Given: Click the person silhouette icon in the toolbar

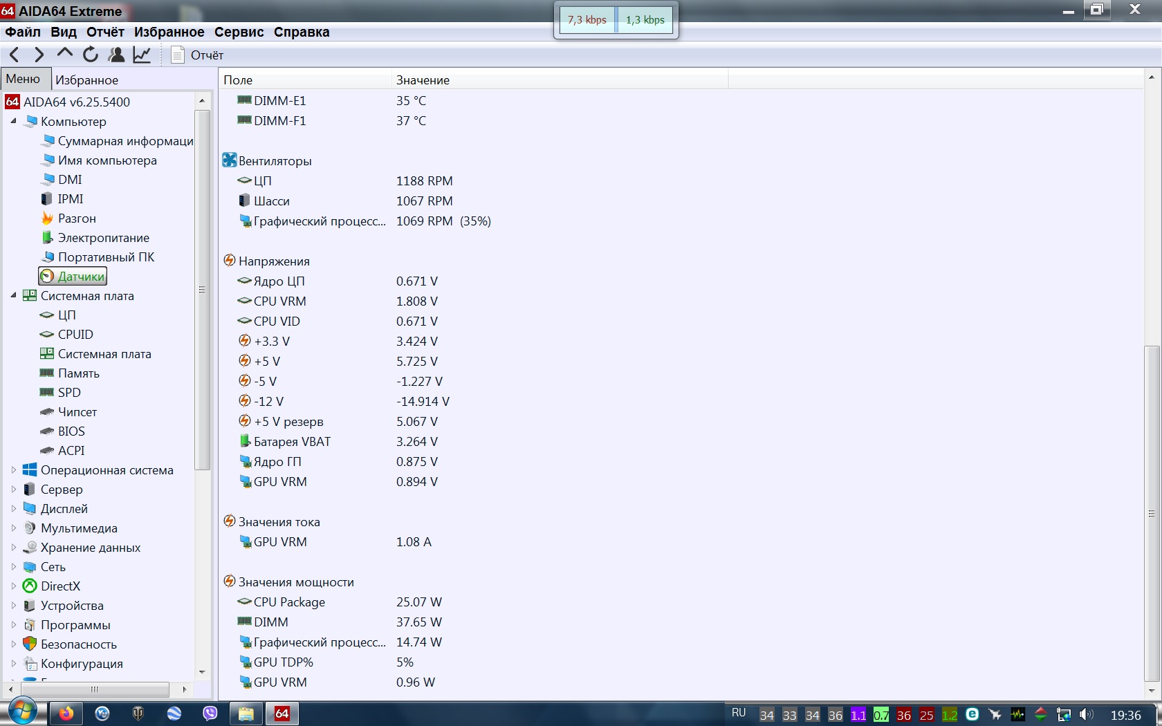Looking at the screenshot, I should [x=116, y=55].
